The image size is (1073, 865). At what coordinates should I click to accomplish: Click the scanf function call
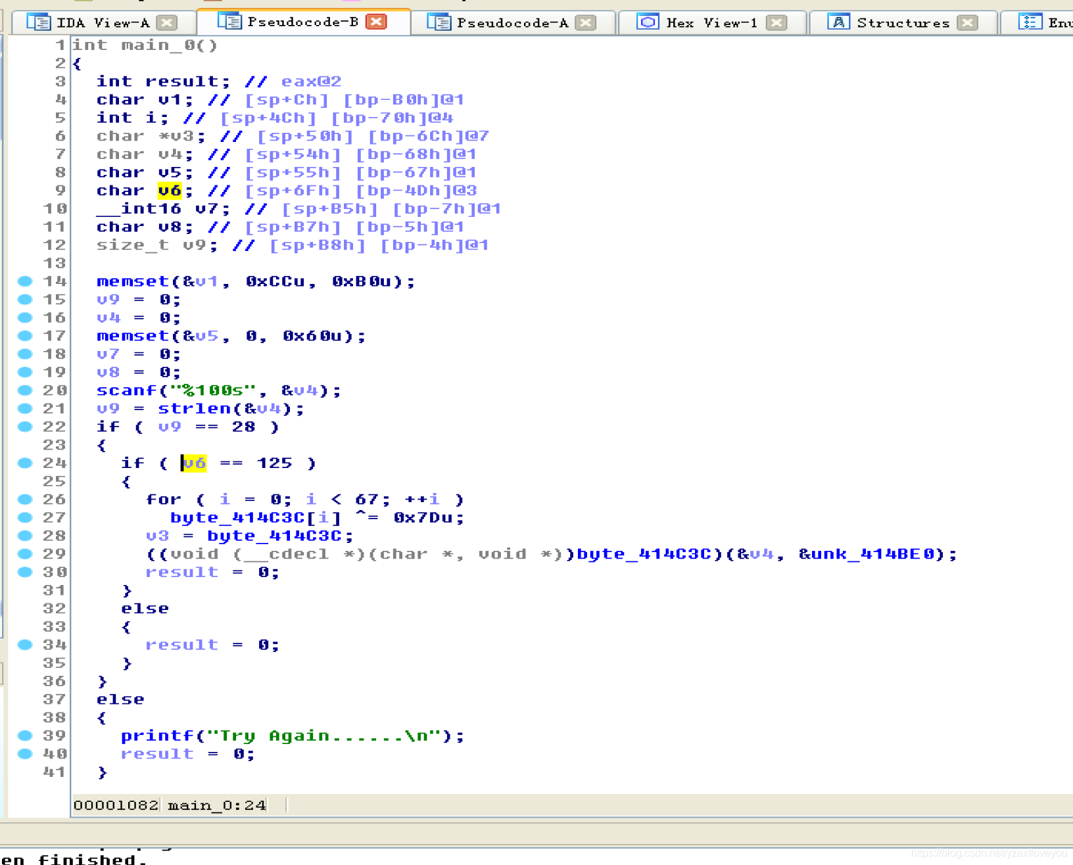(127, 390)
